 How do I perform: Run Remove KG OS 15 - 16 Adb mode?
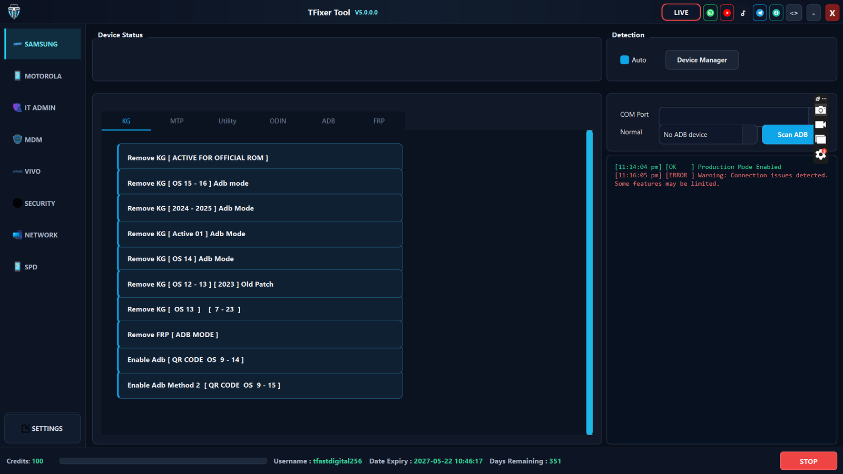[x=260, y=183]
